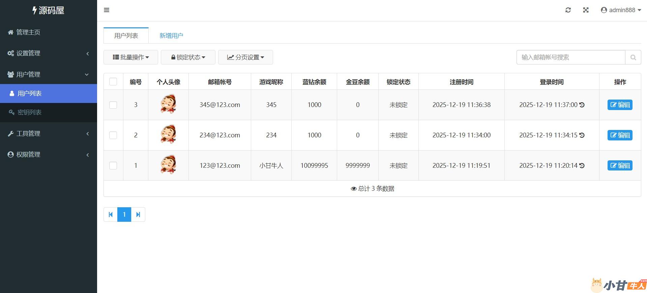
Task: Open the 锁定状态 filter dropdown
Action: 188,57
